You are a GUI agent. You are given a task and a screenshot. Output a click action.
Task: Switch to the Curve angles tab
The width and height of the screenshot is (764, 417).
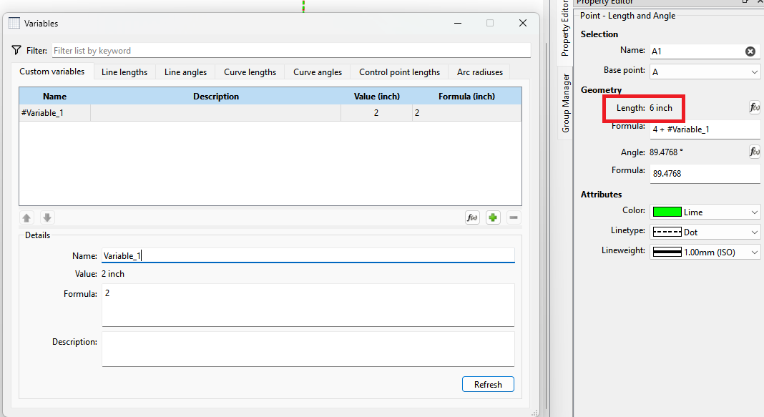tap(316, 72)
